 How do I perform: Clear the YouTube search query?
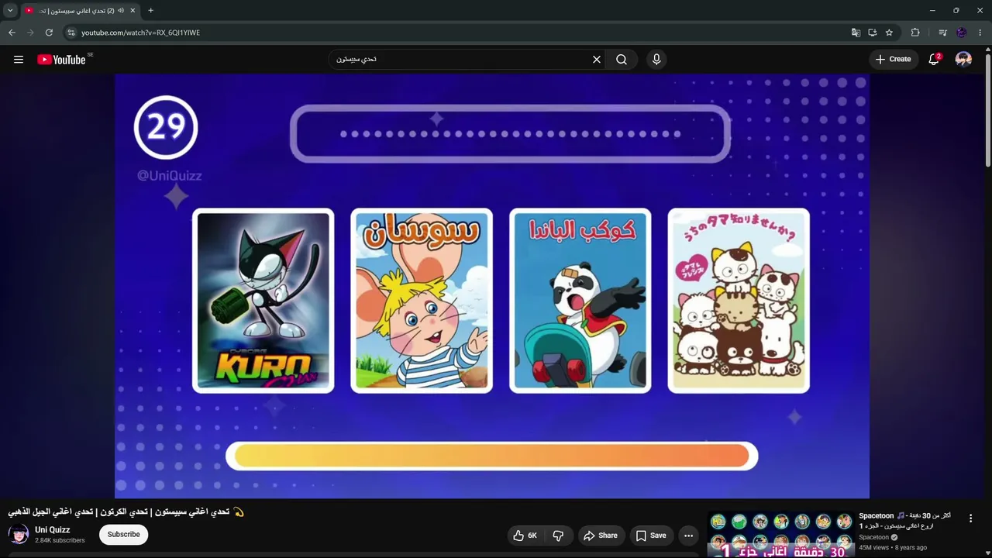coord(597,60)
